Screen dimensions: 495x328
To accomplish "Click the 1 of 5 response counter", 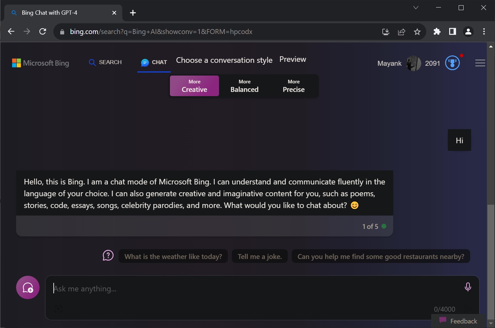I will pyautogui.click(x=370, y=226).
